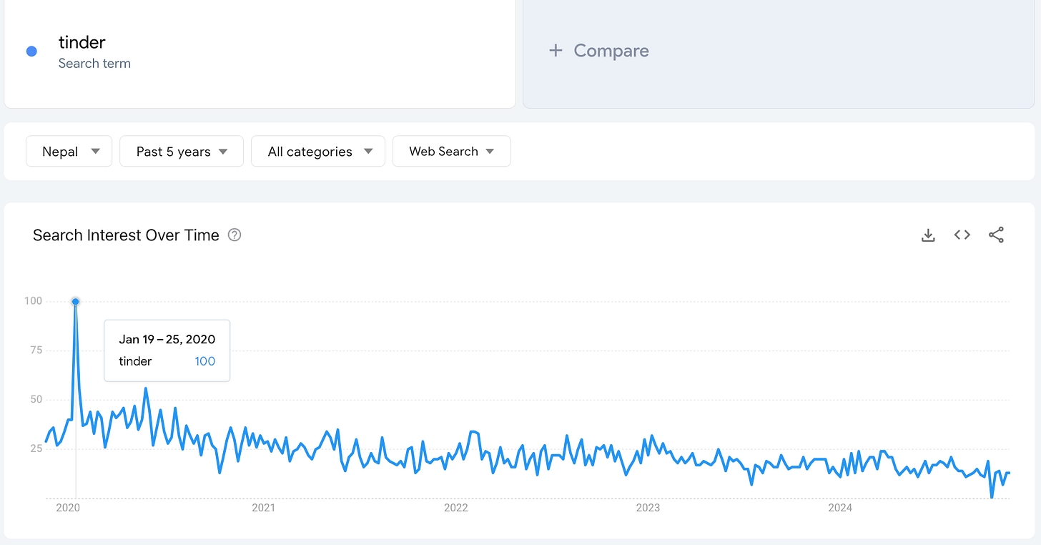This screenshot has width=1041, height=545.
Task: Click the 2020 label on the time axis
Action: [68, 508]
